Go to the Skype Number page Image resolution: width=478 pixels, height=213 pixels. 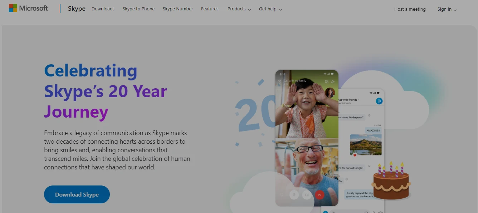click(178, 9)
